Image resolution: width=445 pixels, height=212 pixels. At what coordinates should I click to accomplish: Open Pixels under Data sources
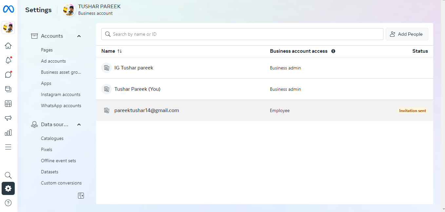(x=47, y=149)
